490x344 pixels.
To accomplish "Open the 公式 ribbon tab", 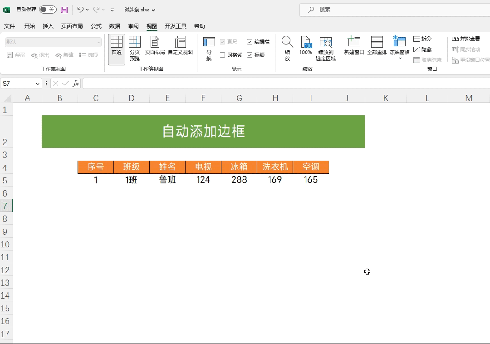I will [x=96, y=26].
